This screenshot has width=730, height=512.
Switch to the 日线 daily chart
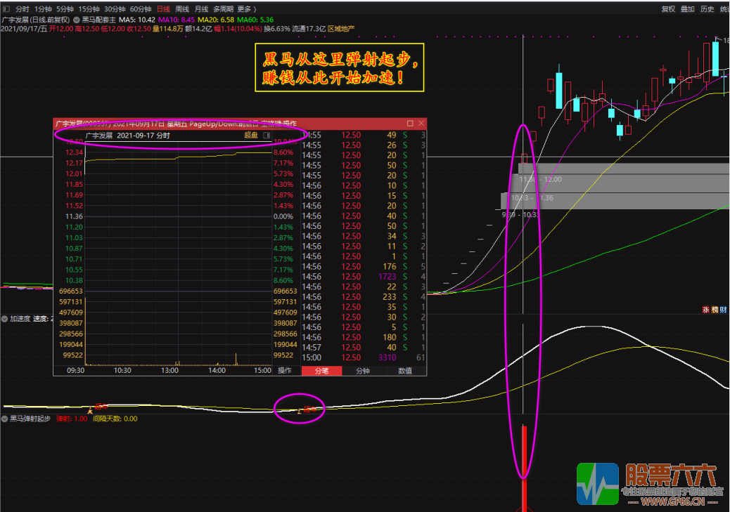(x=163, y=8)
